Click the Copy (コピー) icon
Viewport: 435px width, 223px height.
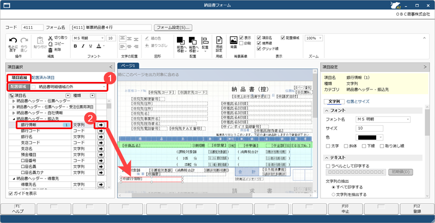(x=51, y=43)
